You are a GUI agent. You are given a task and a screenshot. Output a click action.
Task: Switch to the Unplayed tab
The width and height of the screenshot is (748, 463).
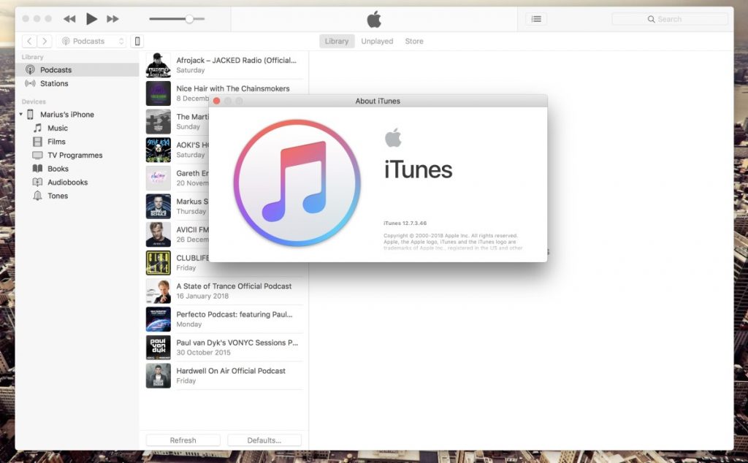[x=377, y=42]
